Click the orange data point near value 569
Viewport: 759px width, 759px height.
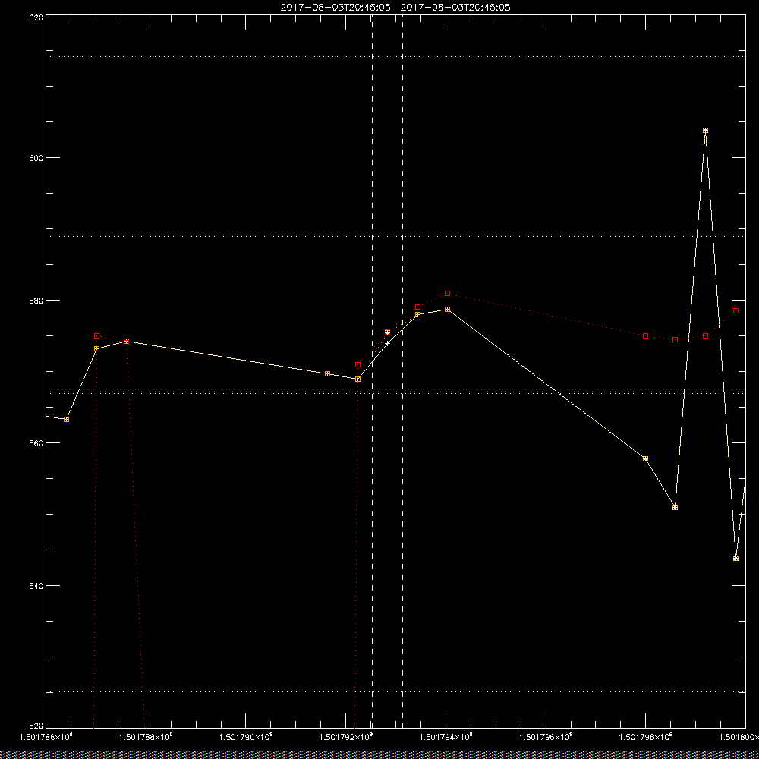pyautogui.click(x=357, y=379)
